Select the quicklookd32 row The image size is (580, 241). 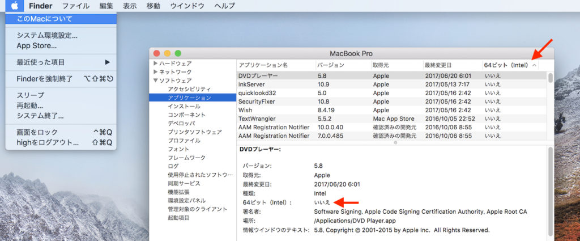(x=391, y=93)
